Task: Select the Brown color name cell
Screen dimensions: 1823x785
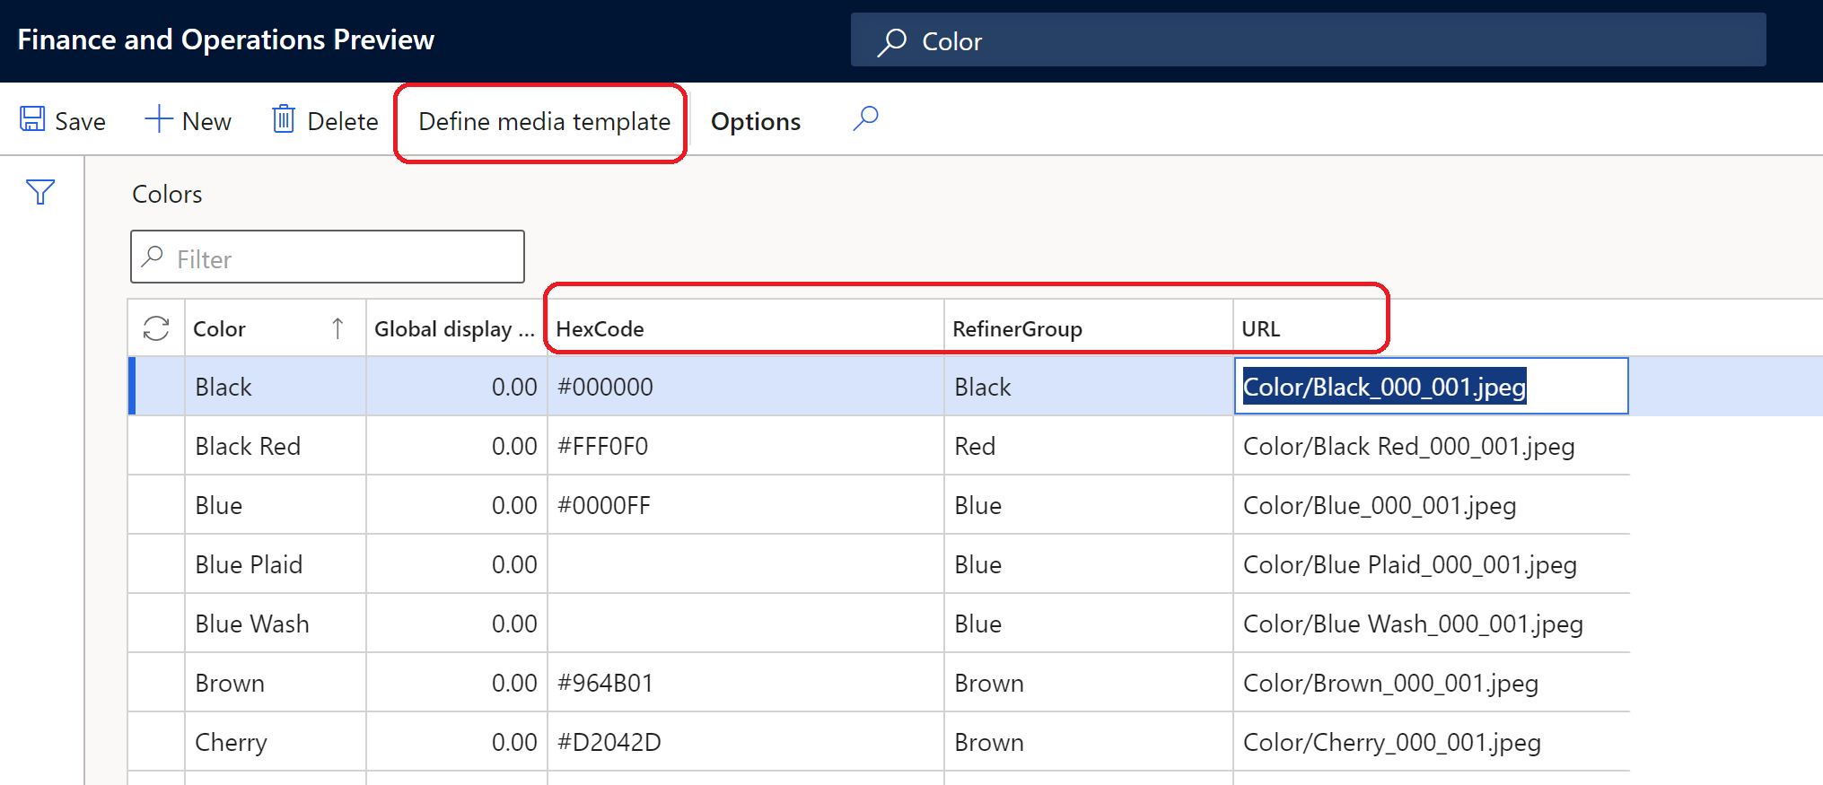Action: point(275,683)
